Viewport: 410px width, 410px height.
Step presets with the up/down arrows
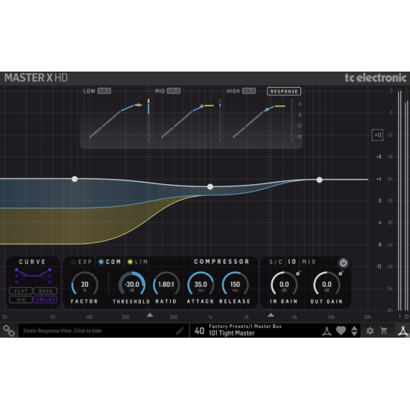[354, 331]
